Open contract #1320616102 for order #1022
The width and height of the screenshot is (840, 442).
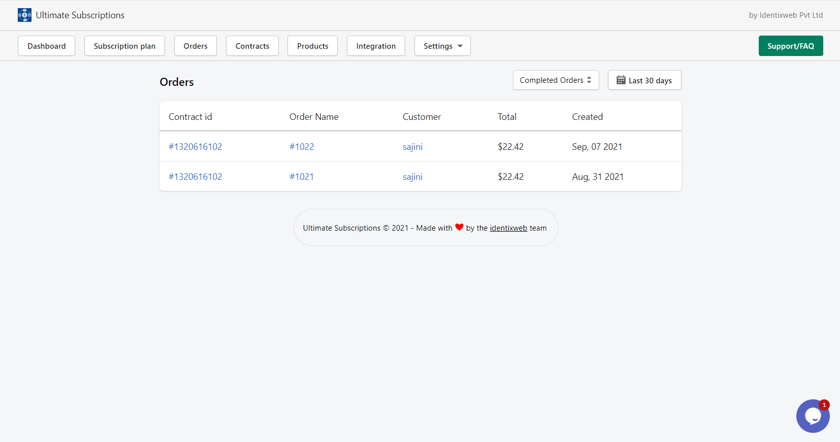[195, 147]
